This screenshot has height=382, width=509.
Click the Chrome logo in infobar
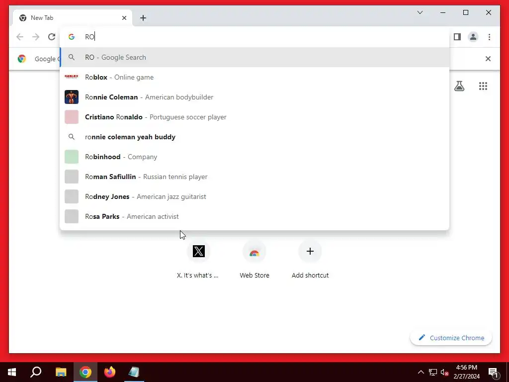22,59
